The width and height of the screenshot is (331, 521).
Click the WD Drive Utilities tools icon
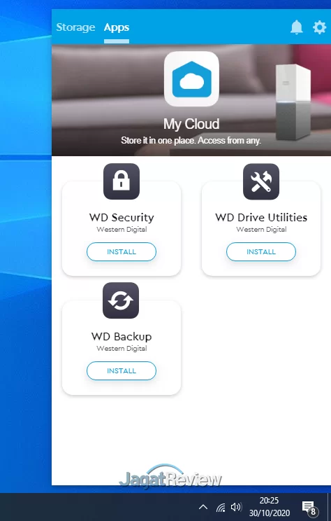pos(261,181)
